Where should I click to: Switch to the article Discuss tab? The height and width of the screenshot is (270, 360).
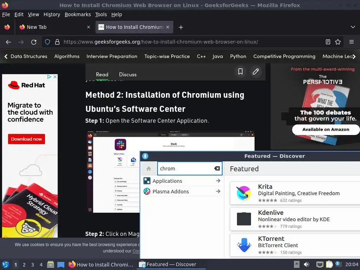128,75
